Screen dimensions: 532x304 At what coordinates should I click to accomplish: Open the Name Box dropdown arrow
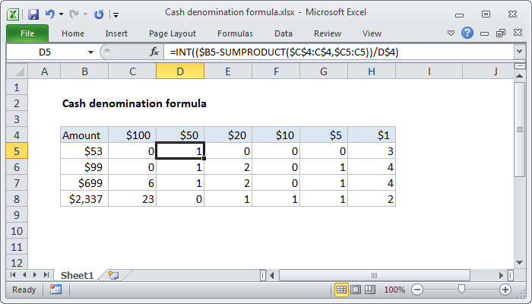tap(91, 52)
